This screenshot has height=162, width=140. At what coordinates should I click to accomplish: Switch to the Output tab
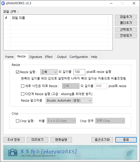click(x=62, y=57)
